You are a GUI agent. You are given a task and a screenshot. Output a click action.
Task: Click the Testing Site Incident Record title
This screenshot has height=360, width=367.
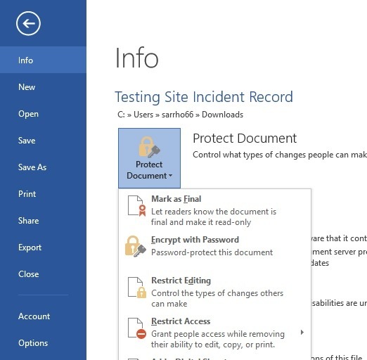pyautogui.click(x=204, y=97)
